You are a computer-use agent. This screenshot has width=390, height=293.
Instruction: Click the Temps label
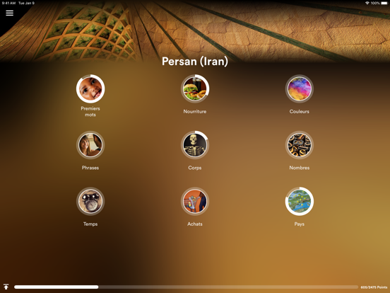[90, 224]
